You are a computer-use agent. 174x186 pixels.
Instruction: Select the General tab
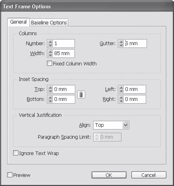coord(18,22)
